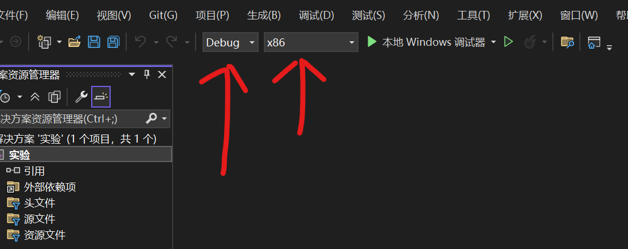The image size is (628, 249).
Task: Open Properties wrench icon in Solution Explorer
Action: click(81, 96)
